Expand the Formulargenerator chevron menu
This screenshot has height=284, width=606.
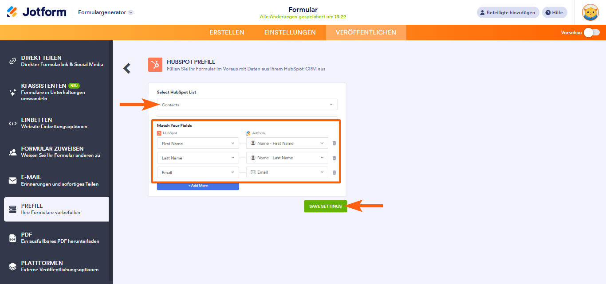[x=130, y=12]
